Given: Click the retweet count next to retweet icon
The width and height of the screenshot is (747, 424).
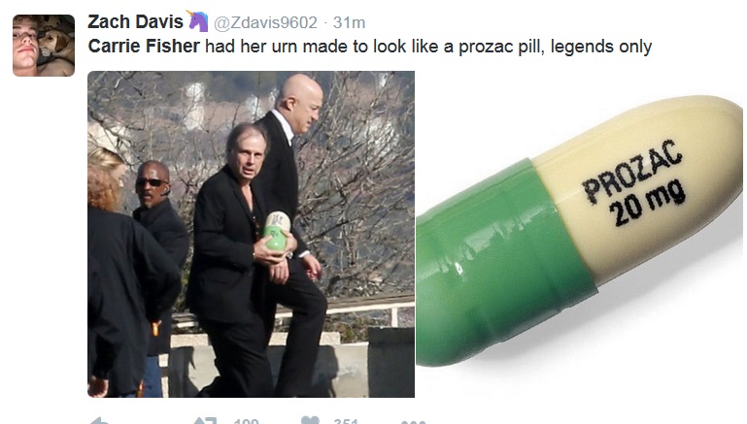Looking at the screenshot, I should coord(247,421).
